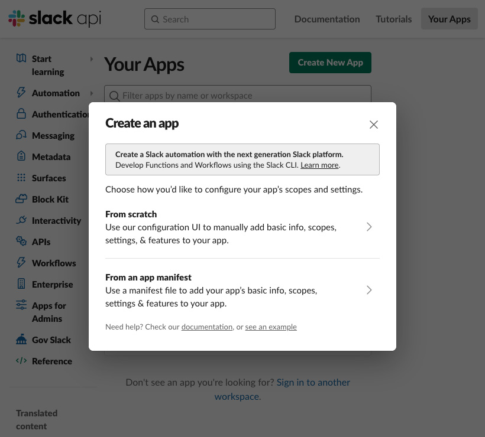
Task: Click the From an app manifest chevron
Action: (x=368, y=290)
